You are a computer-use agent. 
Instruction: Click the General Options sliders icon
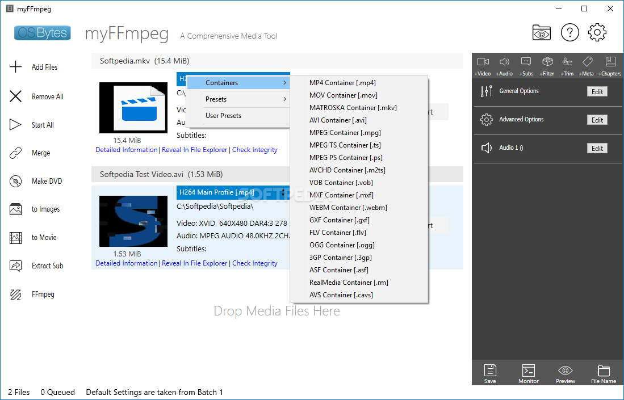click(486, 91)
